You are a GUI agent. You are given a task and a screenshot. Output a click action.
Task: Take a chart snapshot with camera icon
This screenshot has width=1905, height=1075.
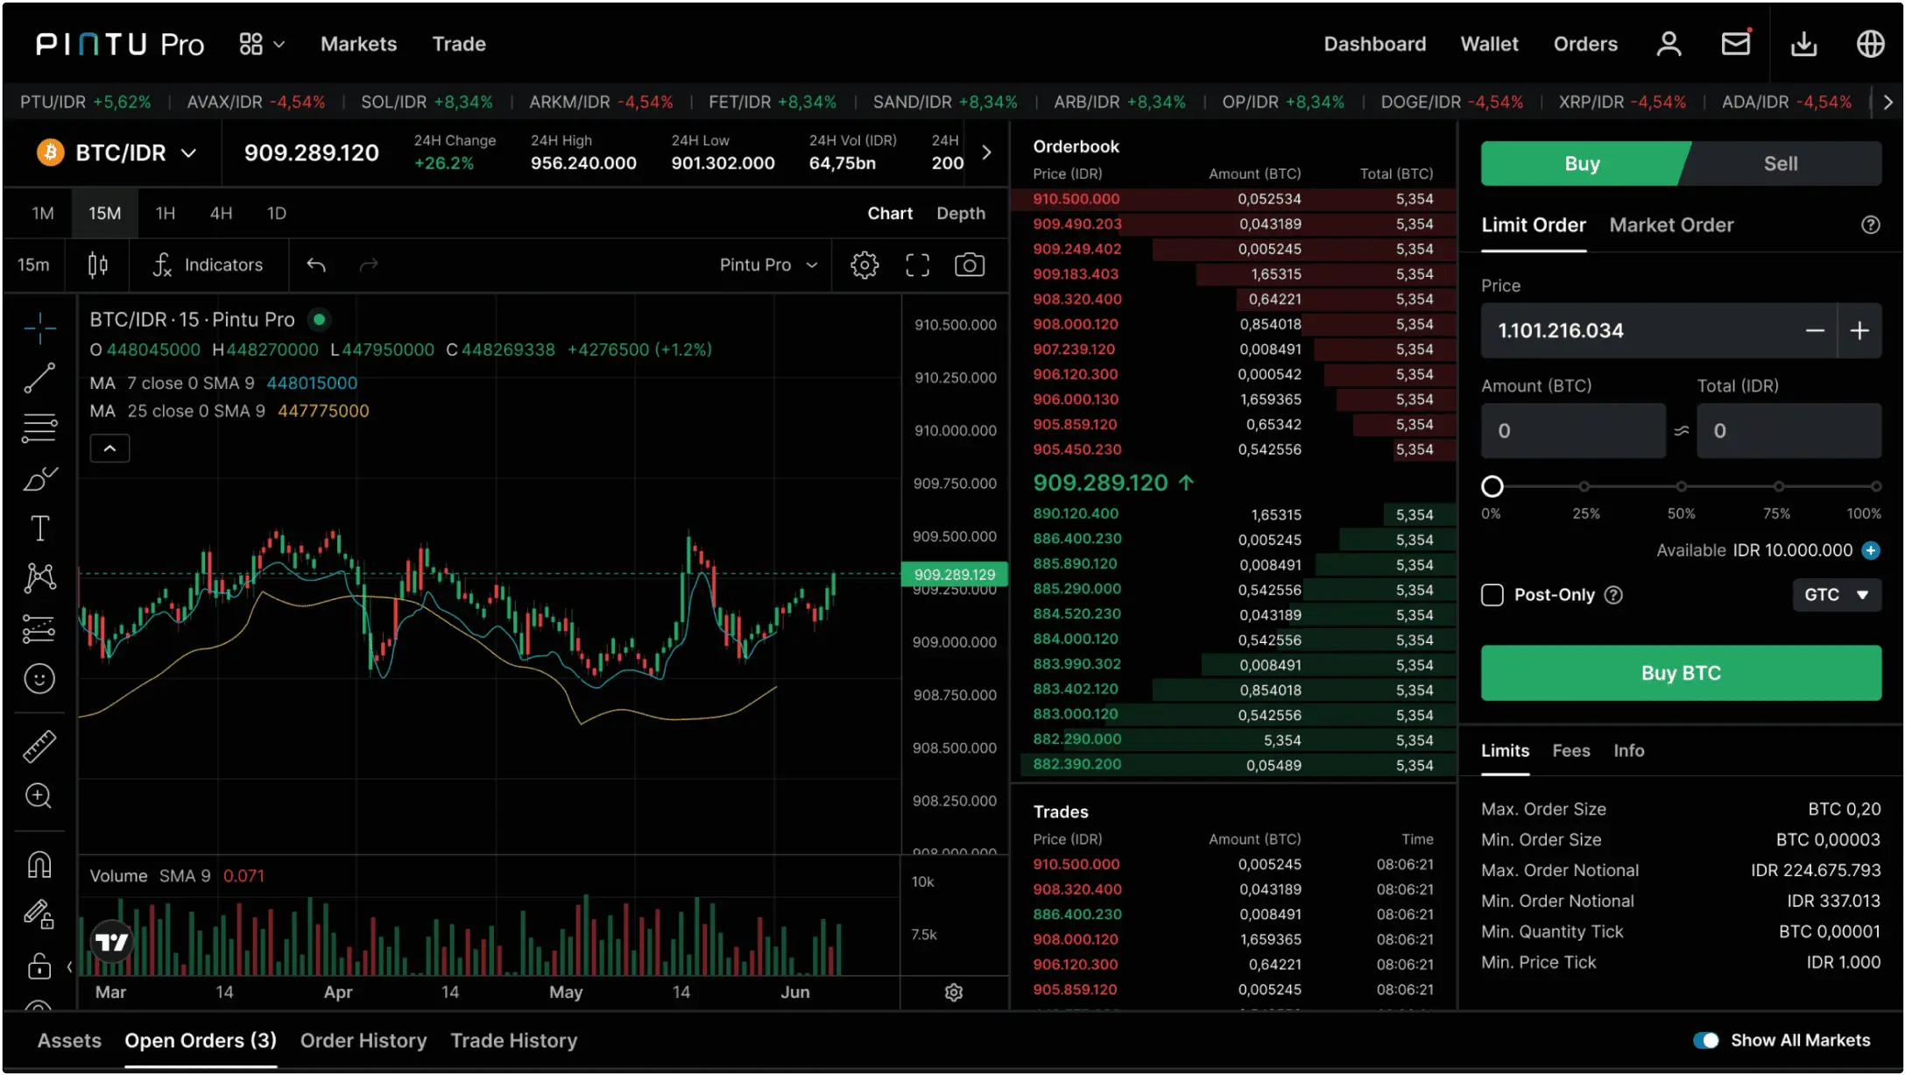click(x=970, y=265)
